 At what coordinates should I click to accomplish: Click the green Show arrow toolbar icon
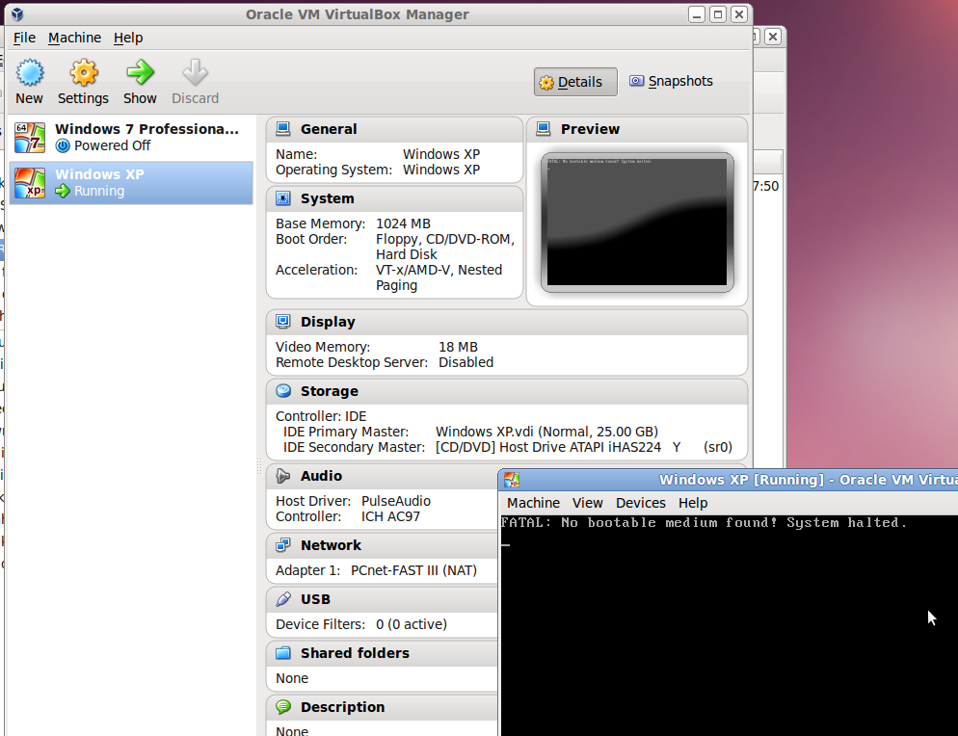coord(140,72)
